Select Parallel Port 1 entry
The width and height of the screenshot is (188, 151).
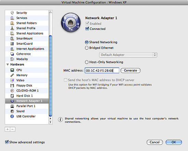[x=27, y=106]
